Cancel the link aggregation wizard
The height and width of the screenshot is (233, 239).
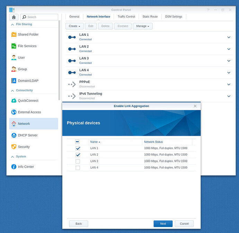pyautogui.click(x=184, y=224)
